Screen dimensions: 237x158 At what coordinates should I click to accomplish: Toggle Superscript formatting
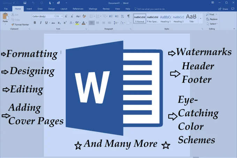65,23
